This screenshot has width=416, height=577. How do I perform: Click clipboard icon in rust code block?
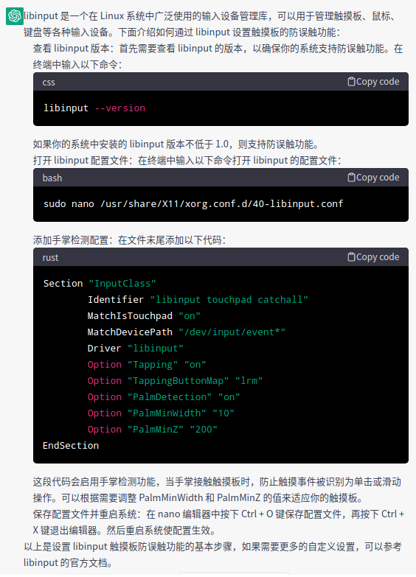coord(352,257)
